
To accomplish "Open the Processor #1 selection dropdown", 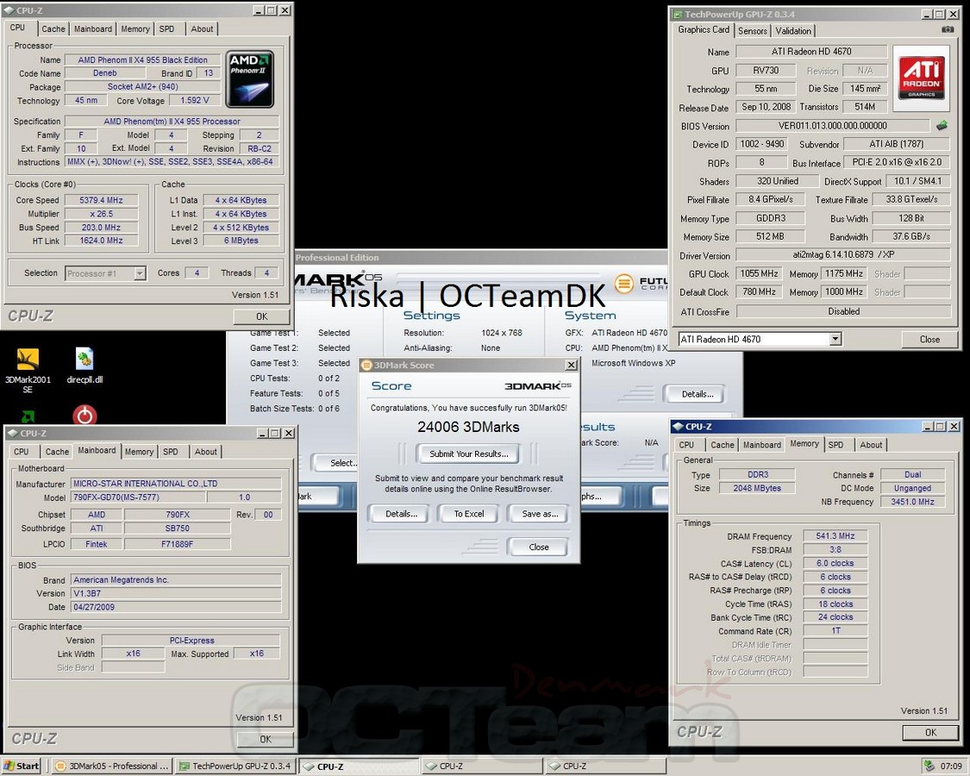I will point(140,273).
